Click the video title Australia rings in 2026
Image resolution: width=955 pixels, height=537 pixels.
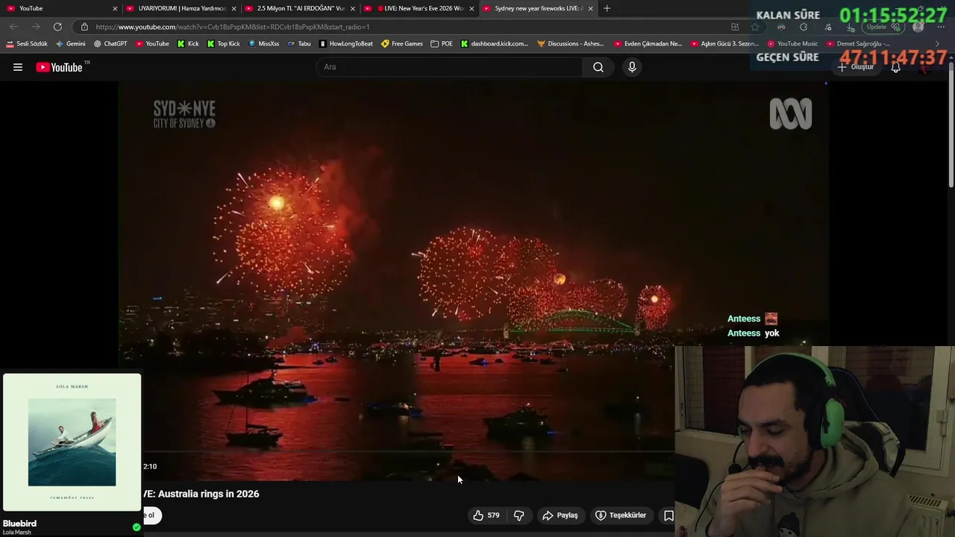[201, 494]
